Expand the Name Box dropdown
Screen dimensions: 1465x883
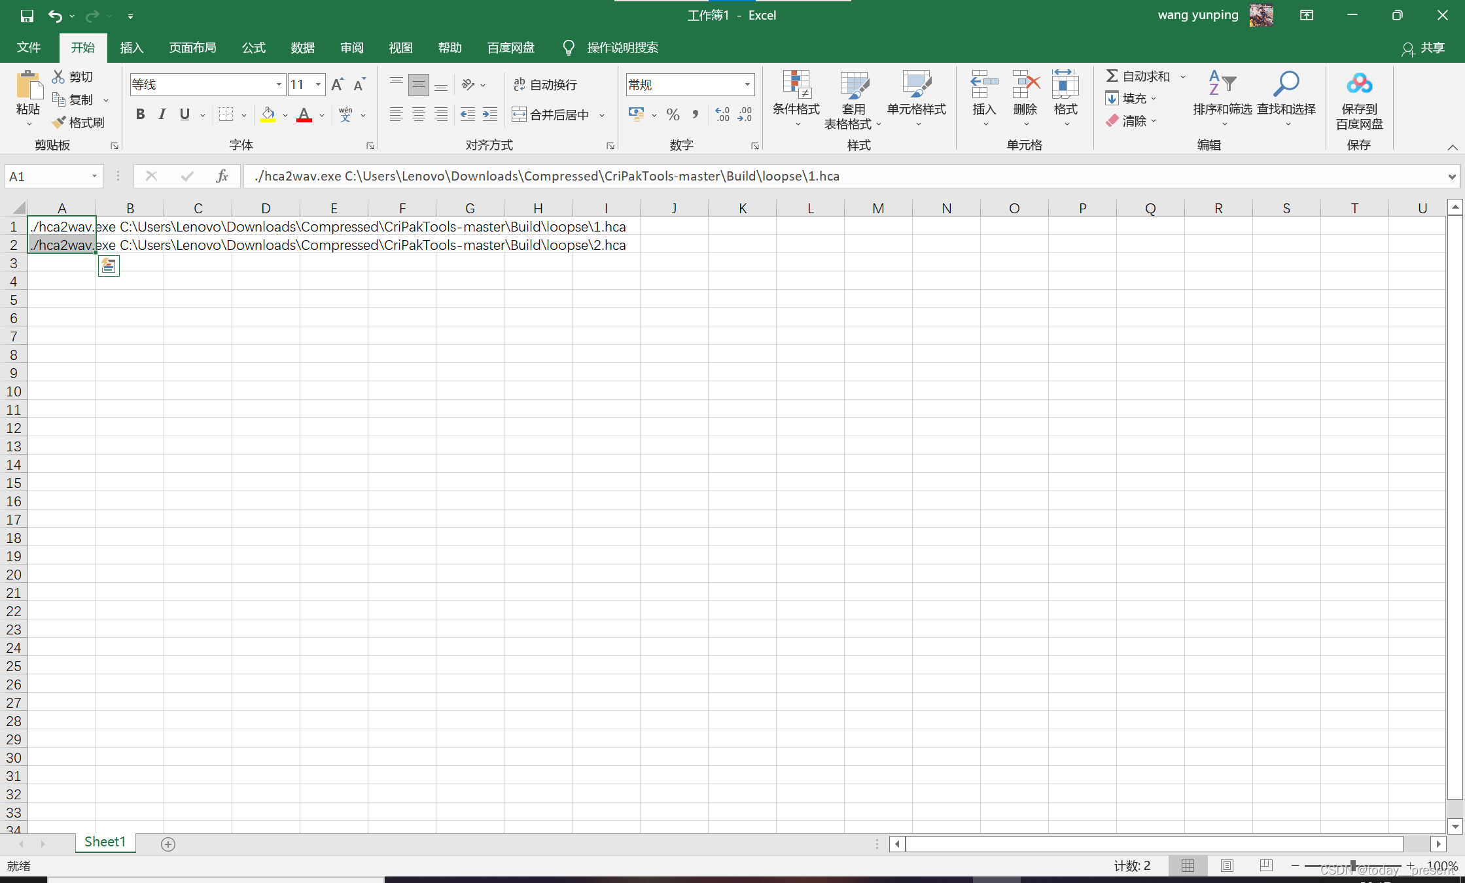(94, 177)
